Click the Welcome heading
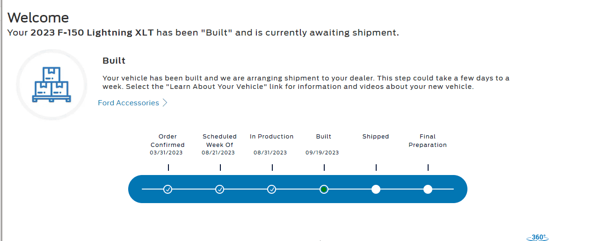The width and height of the screenshot is (590, 241). [38, 18]
